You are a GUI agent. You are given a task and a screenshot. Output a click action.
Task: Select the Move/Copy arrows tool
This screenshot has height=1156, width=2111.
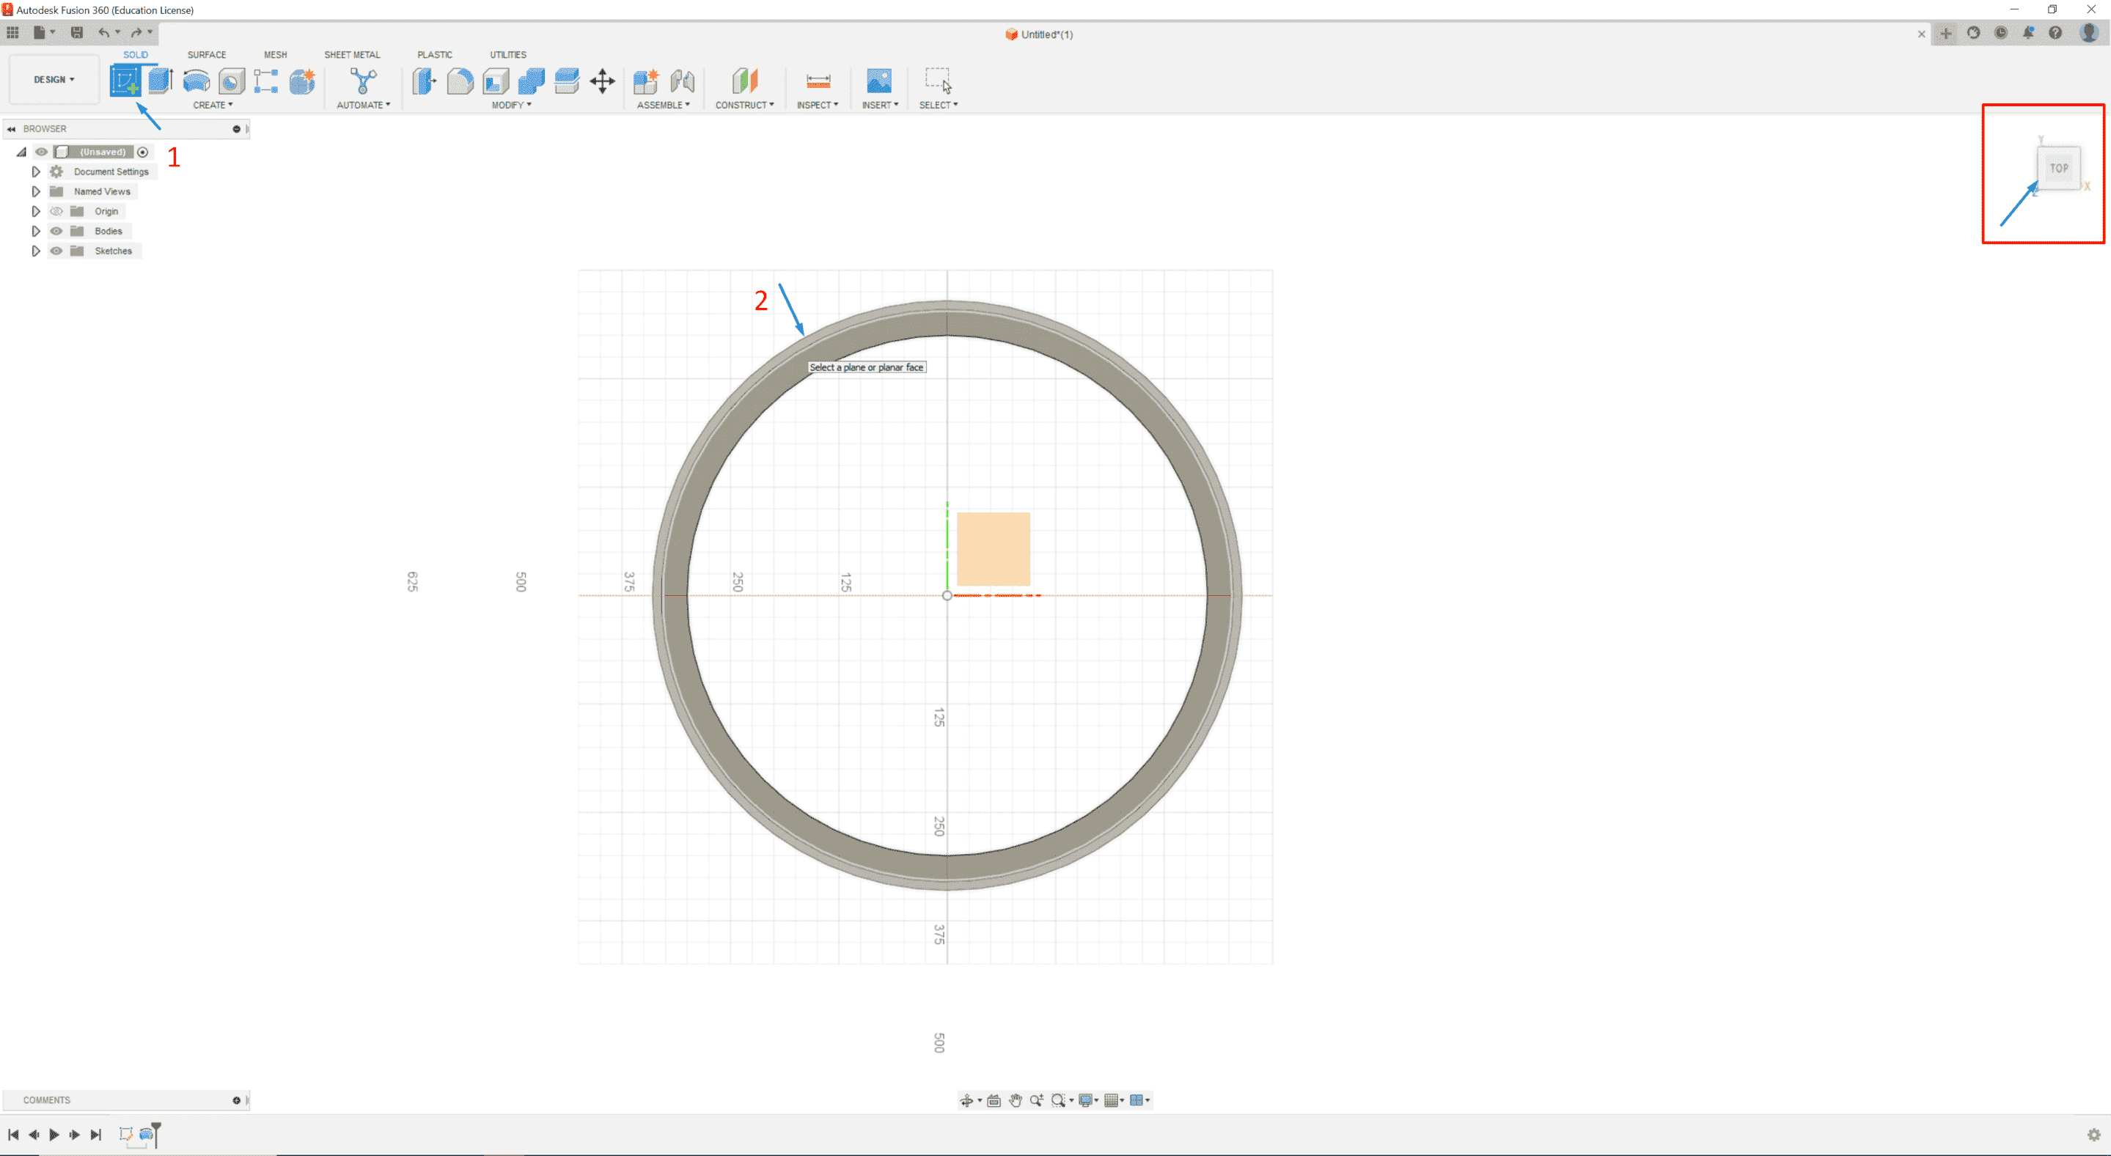tap(602, 81)
